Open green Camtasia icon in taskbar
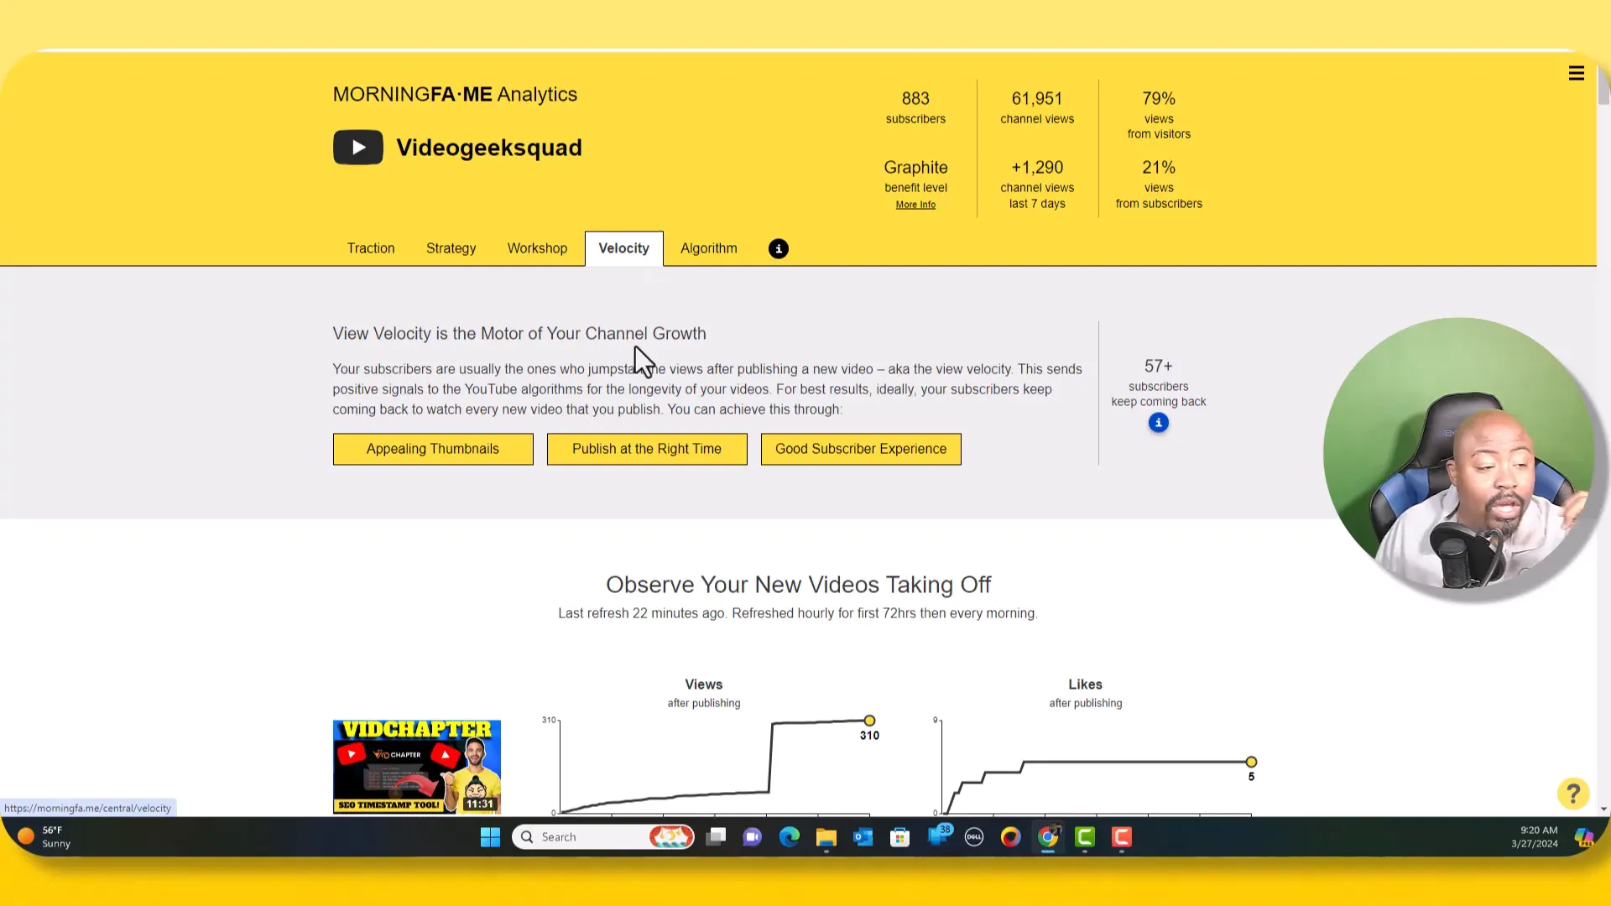The image size is (1611, 906). [1085, 837]
